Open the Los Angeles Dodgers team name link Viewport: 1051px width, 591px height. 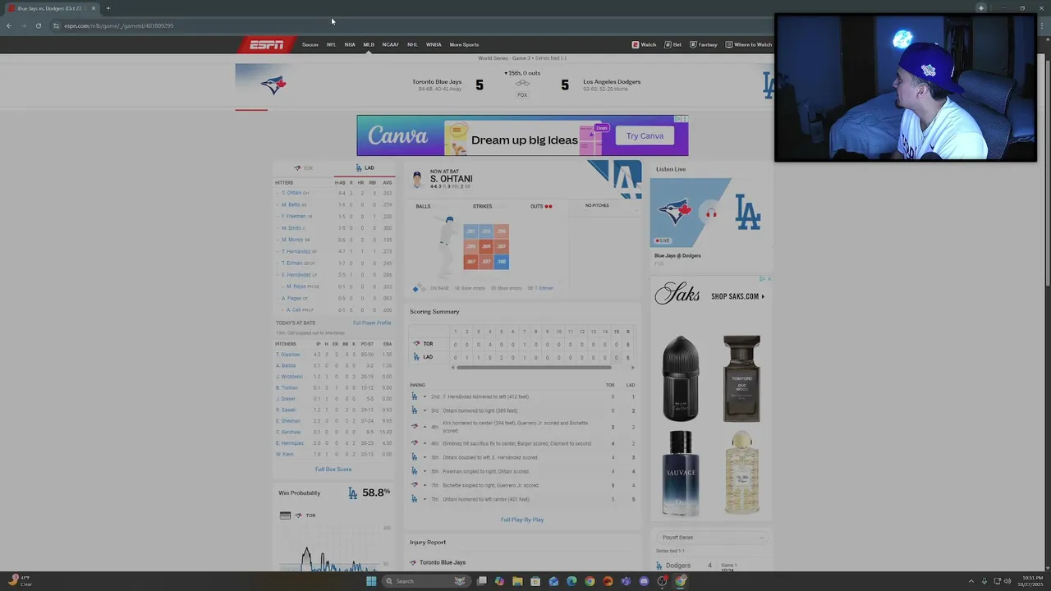[612, 82]
